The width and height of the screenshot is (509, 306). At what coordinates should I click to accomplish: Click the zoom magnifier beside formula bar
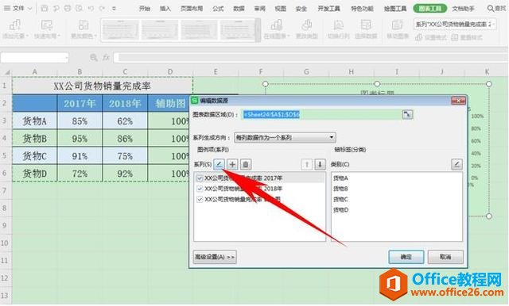click(x=94, y=58)
